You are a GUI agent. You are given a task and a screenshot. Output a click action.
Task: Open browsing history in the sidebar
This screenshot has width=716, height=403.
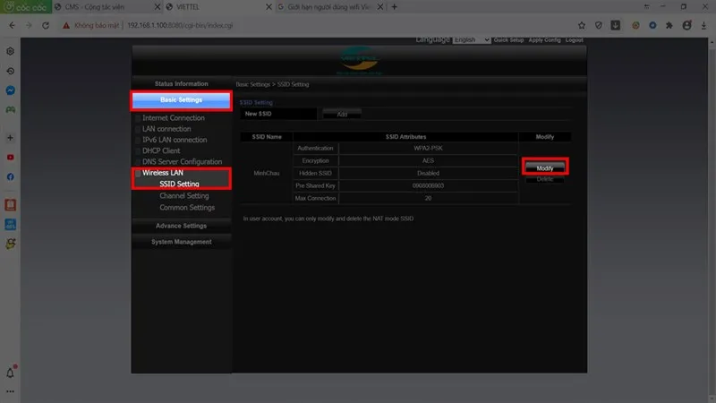tap(10, 71)
